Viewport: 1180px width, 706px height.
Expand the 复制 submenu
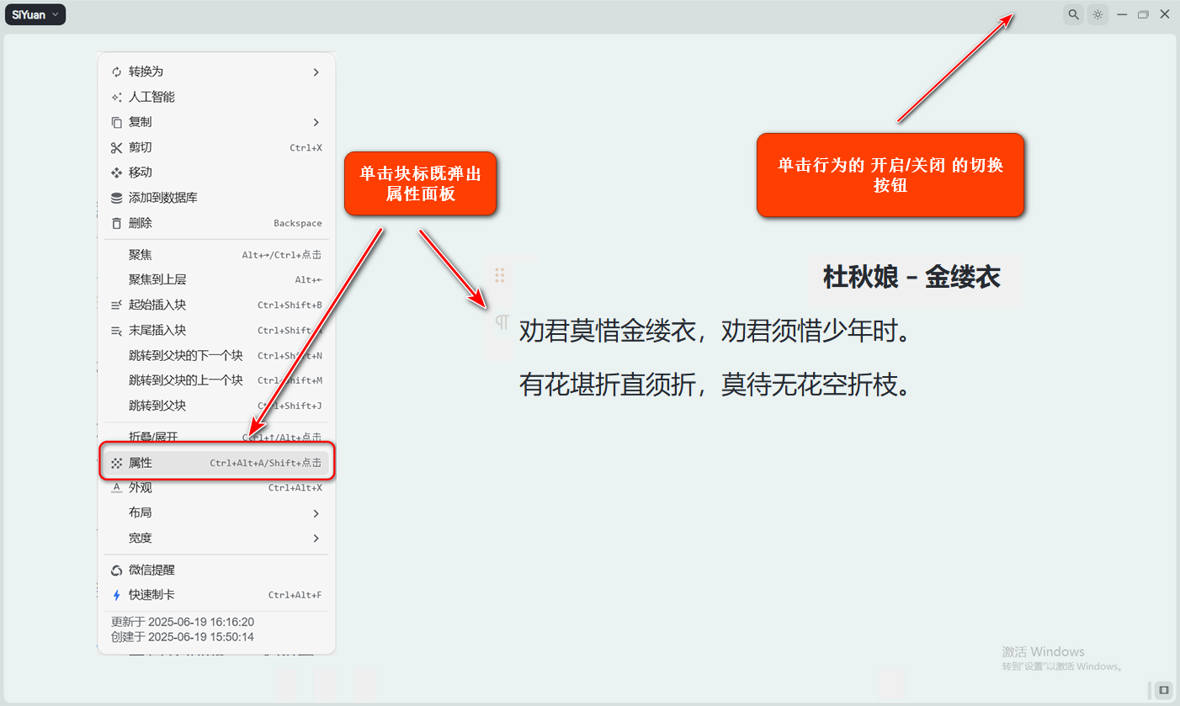(216, 122)
